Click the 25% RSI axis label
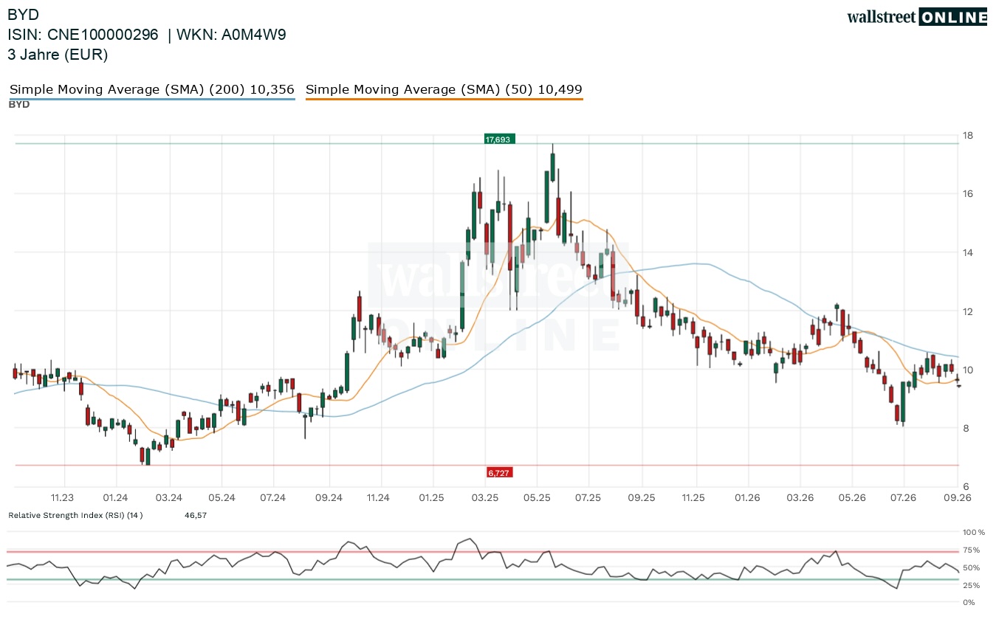The image size is (996, 622). tap(971, 585)
